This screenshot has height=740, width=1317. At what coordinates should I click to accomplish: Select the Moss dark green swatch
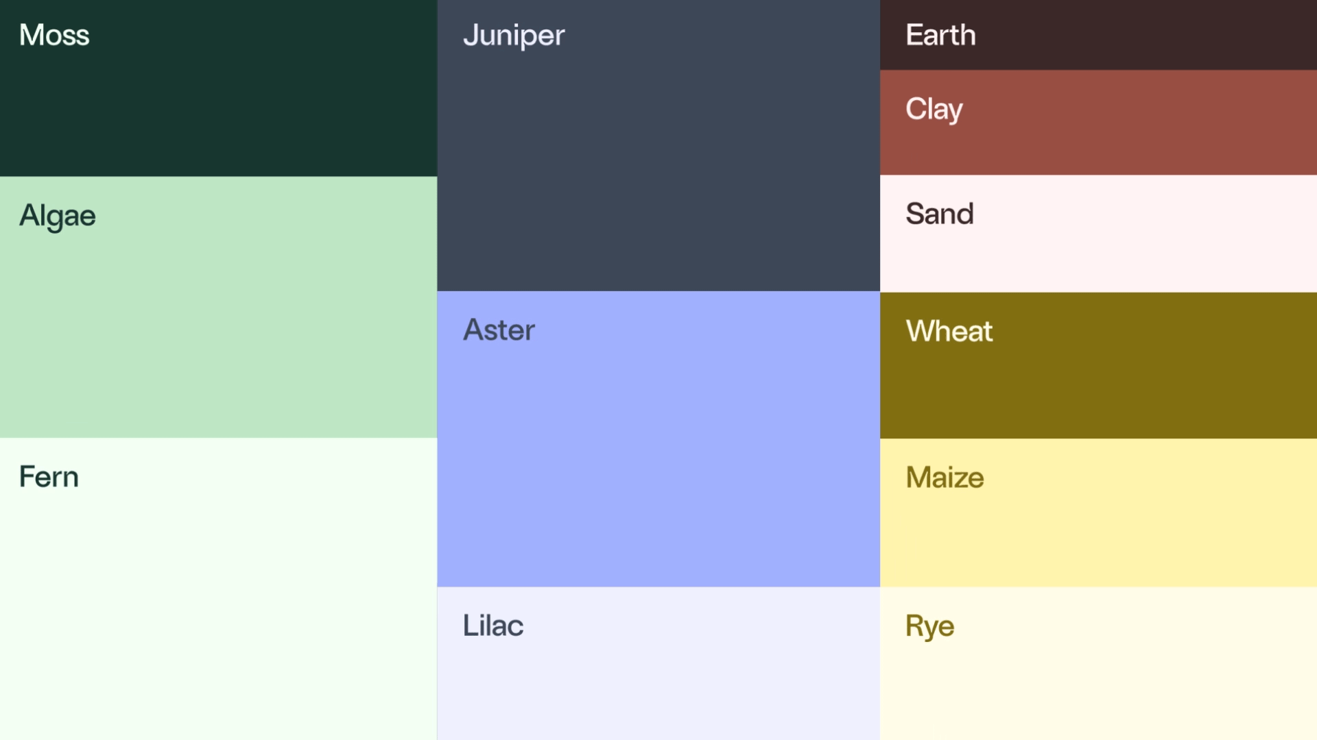pyautogui.click(x=218, y=88)
